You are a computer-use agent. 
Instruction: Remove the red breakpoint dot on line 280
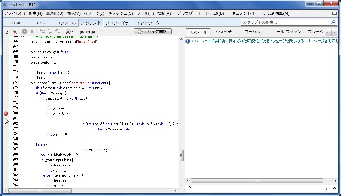[6, 113]
